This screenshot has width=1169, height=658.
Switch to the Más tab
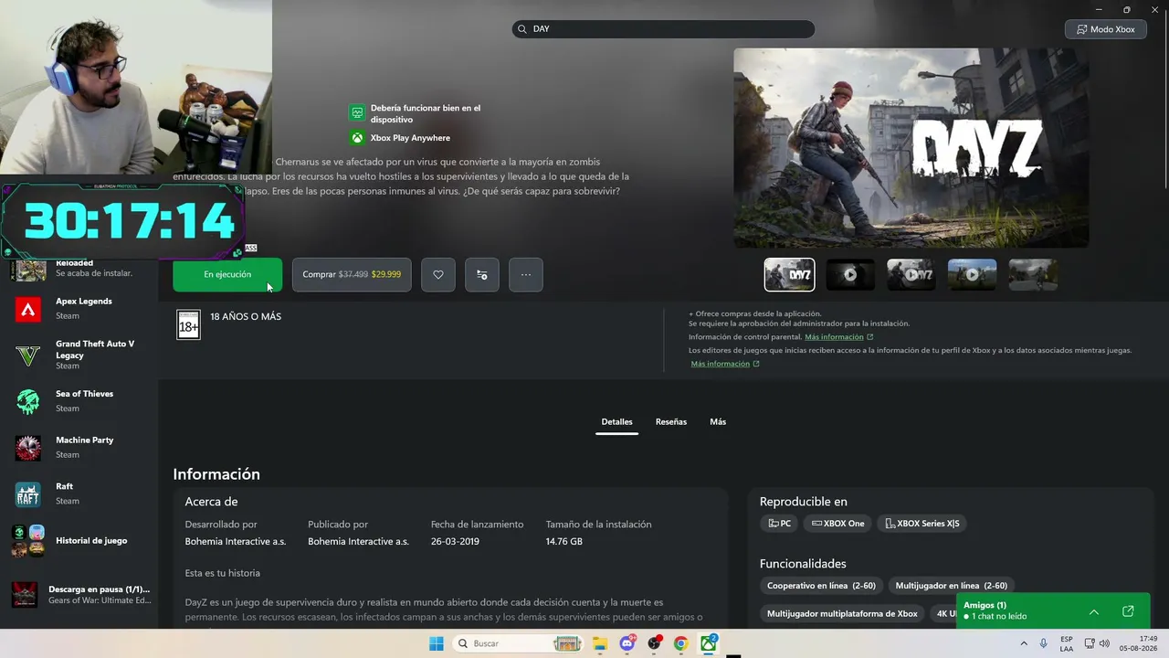click(x=718, y=422)
